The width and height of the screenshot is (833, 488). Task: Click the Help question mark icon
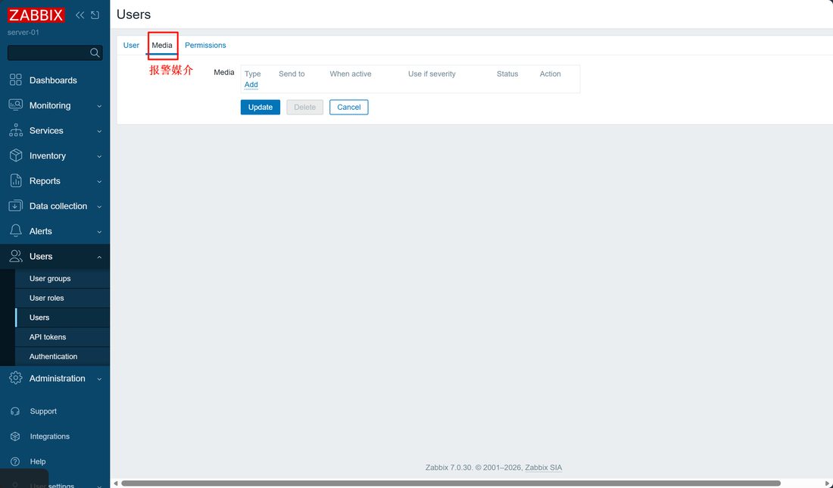[15, 461]
